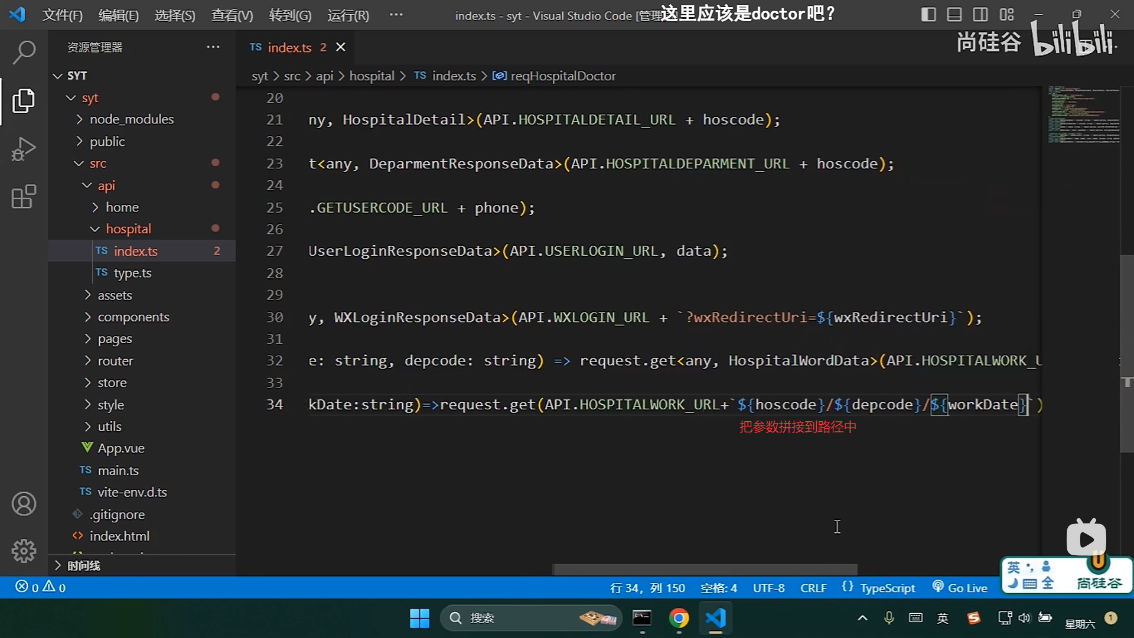Expand the components folder
This screenshot has width=1134, height=638.
[133, 317]
